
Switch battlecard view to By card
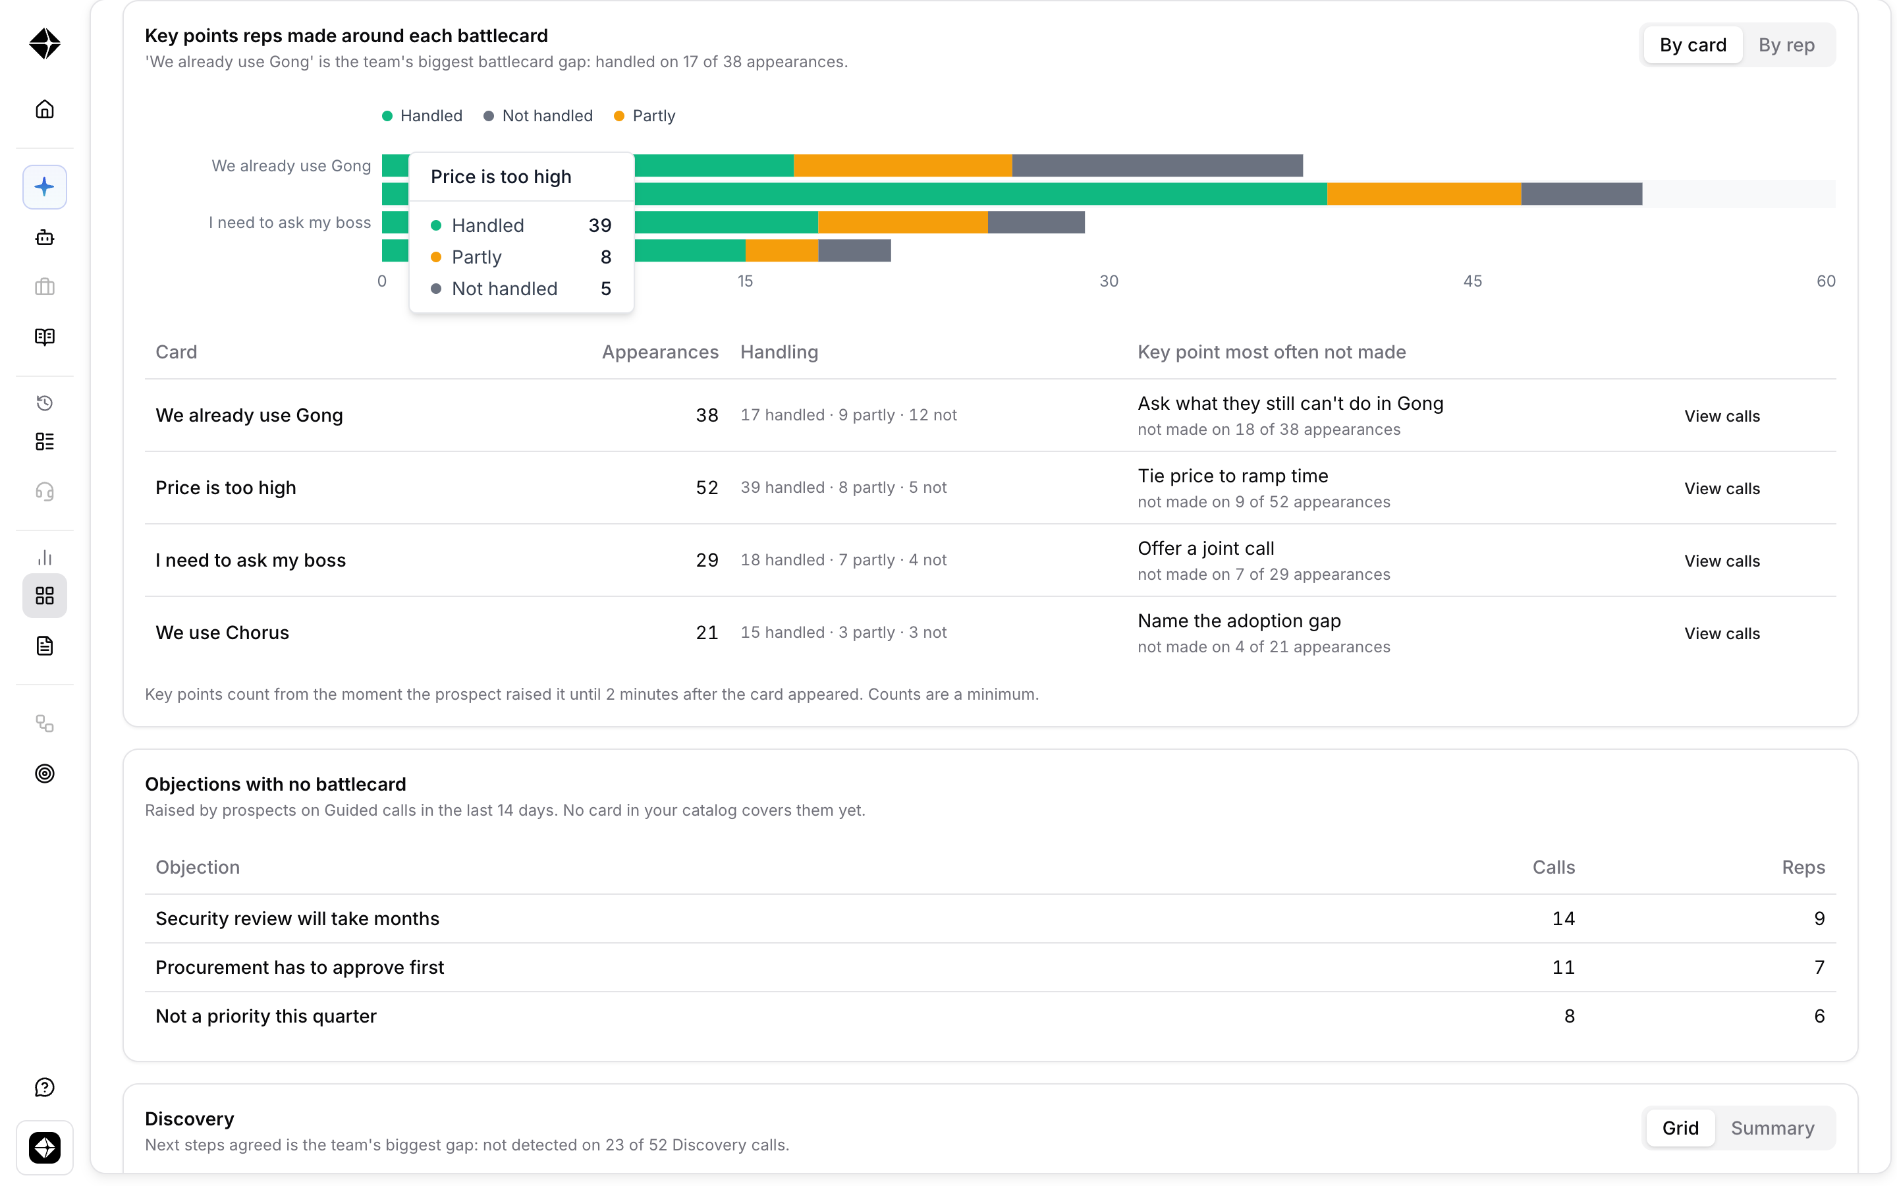click(1692, 45)
